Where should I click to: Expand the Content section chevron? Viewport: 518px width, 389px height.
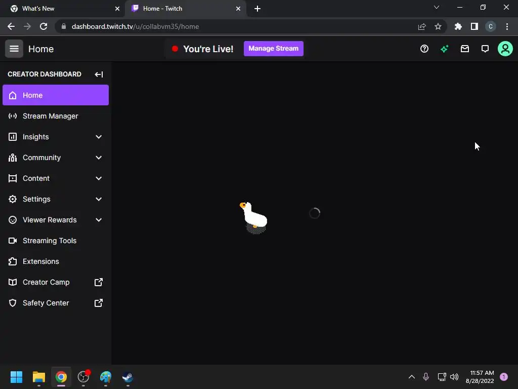pyautogui.click(x=99, y=178)
